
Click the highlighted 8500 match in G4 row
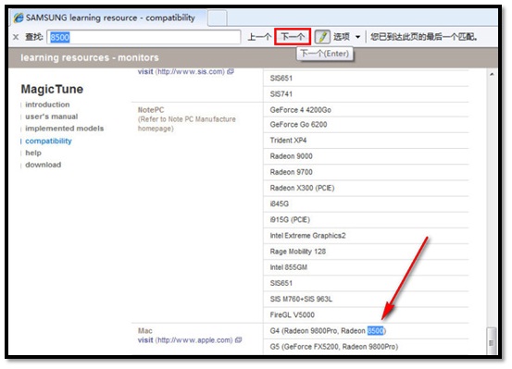(375, 331)
